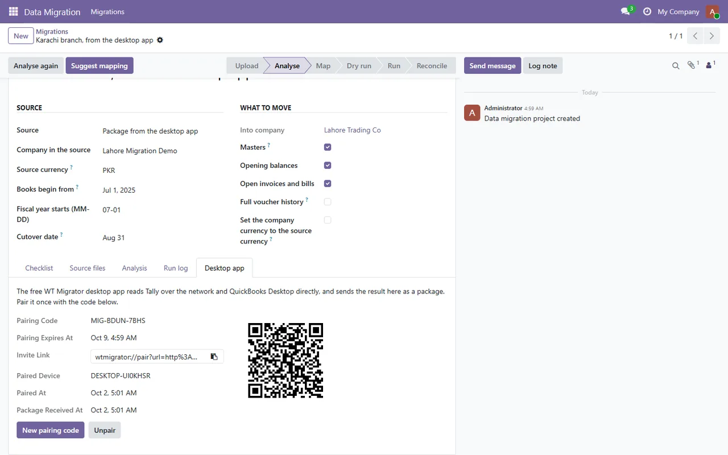Show help tooltip for Books begin from
Screen dimensions: 728x455
(x=77, y=187)
